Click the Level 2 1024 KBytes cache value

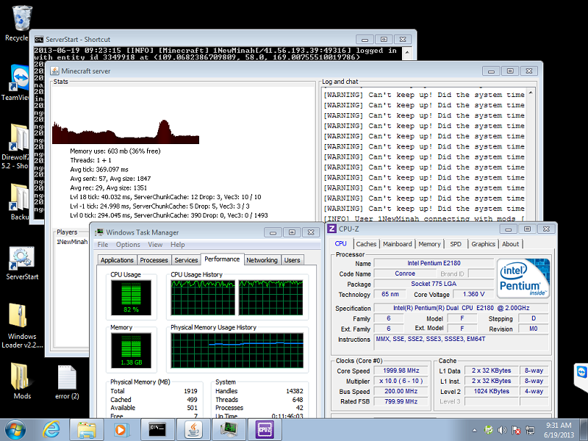click(492, 391)
